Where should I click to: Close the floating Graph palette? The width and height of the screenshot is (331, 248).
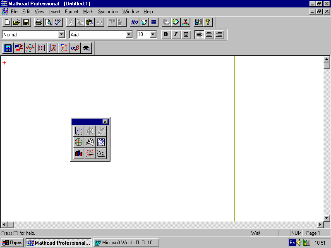[105, 122]
